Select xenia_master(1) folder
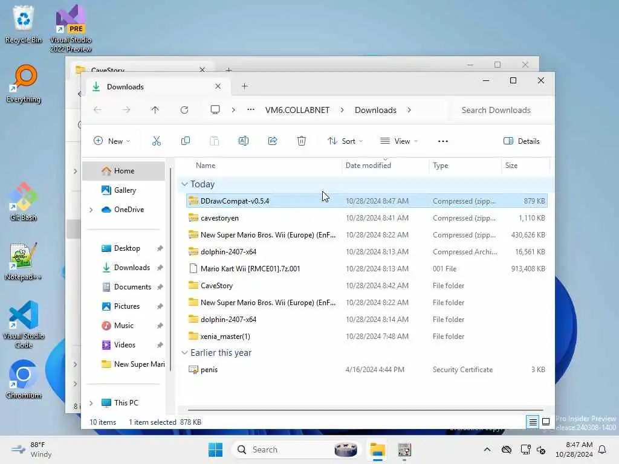 (x=366, y=337)
